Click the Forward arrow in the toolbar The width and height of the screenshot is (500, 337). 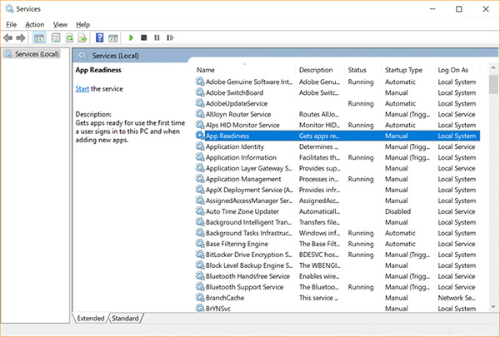[x=21, y=37]
